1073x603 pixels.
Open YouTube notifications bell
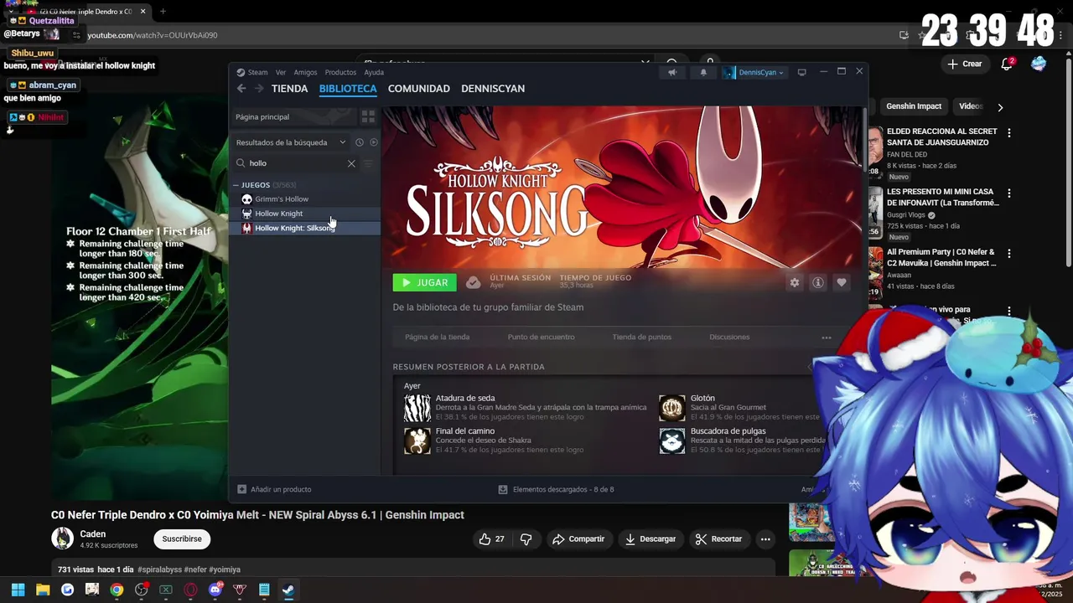coord(1007,64)
